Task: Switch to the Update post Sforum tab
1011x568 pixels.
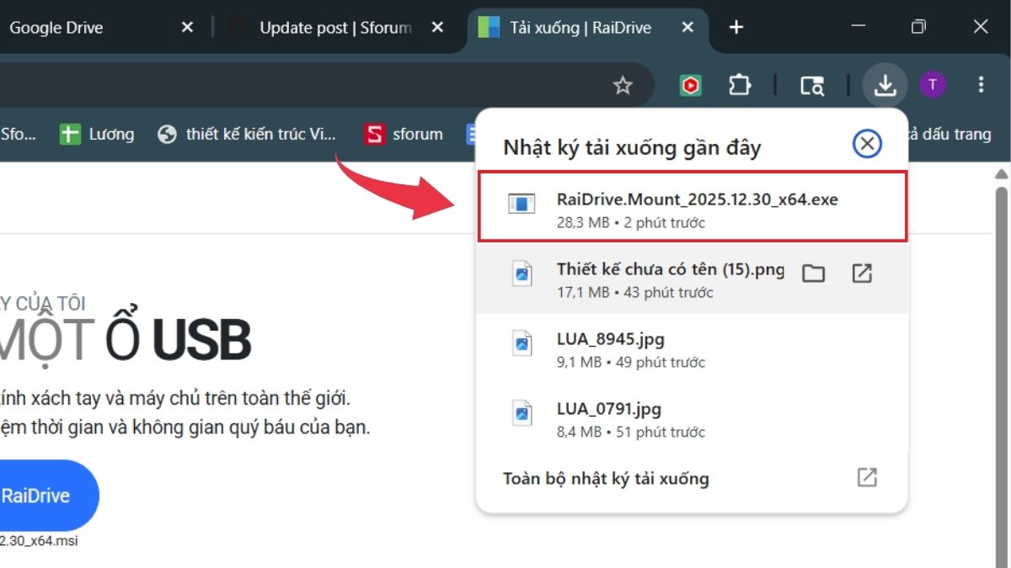Action: (x=335, y=28)
